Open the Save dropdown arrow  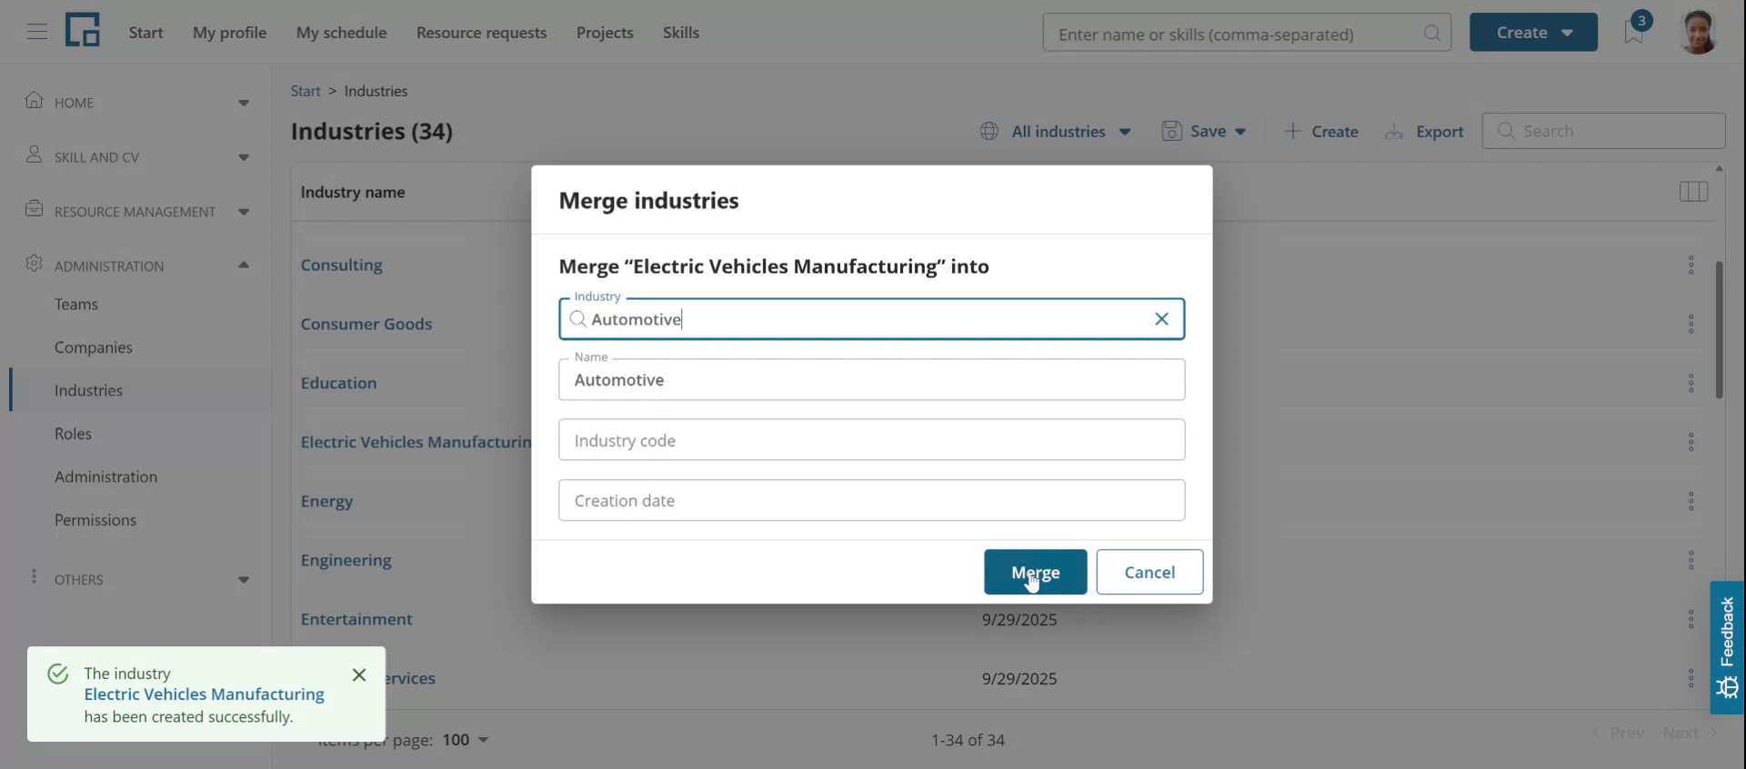pos(1240,132)
